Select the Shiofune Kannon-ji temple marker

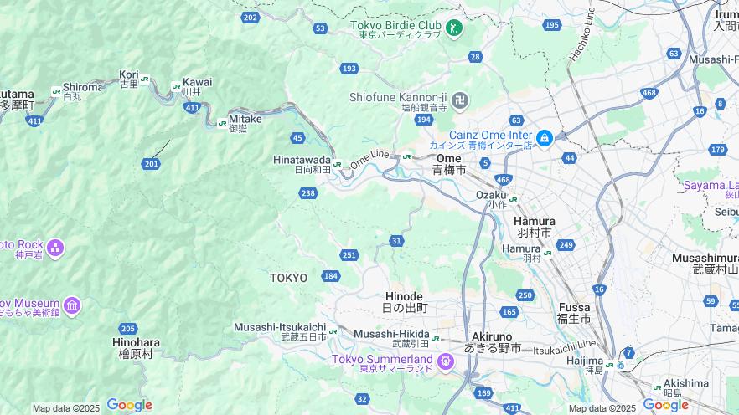point(459,100)
